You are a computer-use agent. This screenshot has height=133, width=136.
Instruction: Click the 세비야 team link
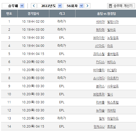point(100,22)
